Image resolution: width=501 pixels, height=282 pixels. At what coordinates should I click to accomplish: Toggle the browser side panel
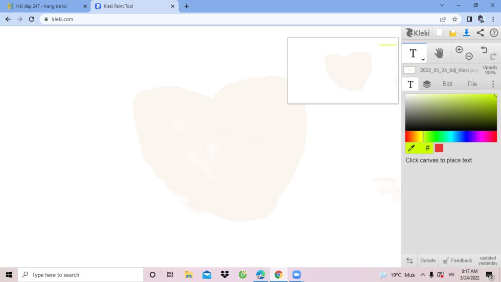(x=469, y=19)
